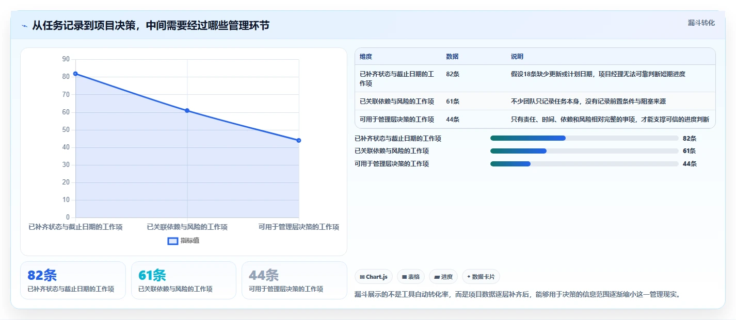Click the 维度 column header
Screen dimensions: 736x320
pos(366,57)
